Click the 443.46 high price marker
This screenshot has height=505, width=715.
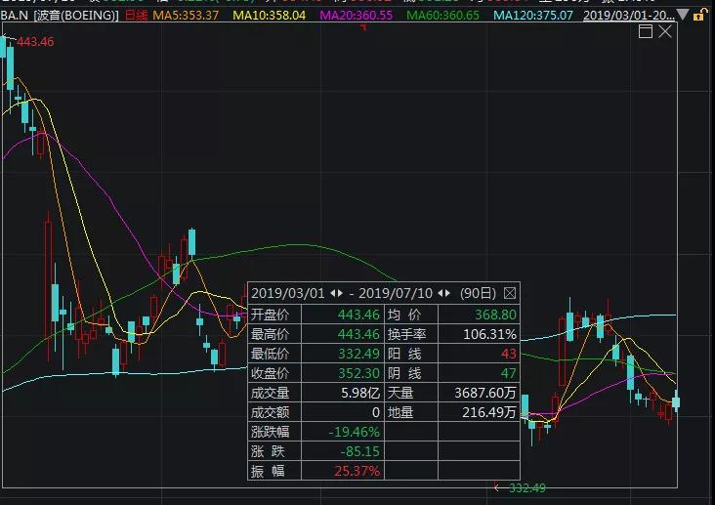click(35, 42)
